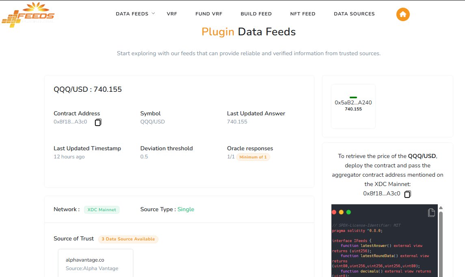
Task: Open the alphavantage.co source card
Action: click(x=95, y=263)
